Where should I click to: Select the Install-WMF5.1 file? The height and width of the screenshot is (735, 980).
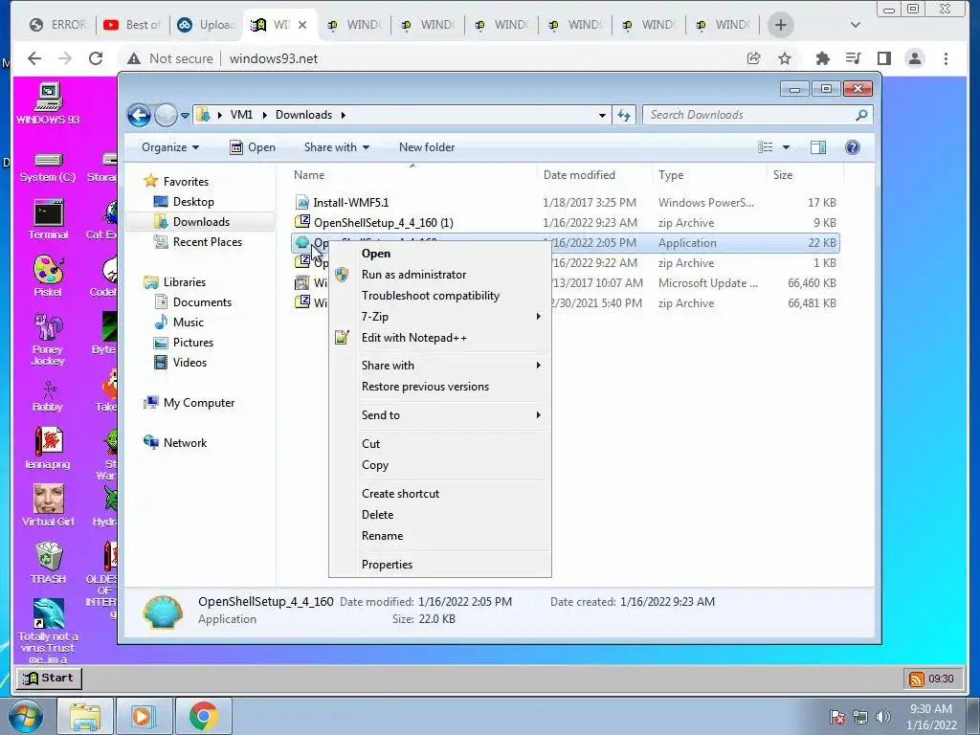(350, 203)
